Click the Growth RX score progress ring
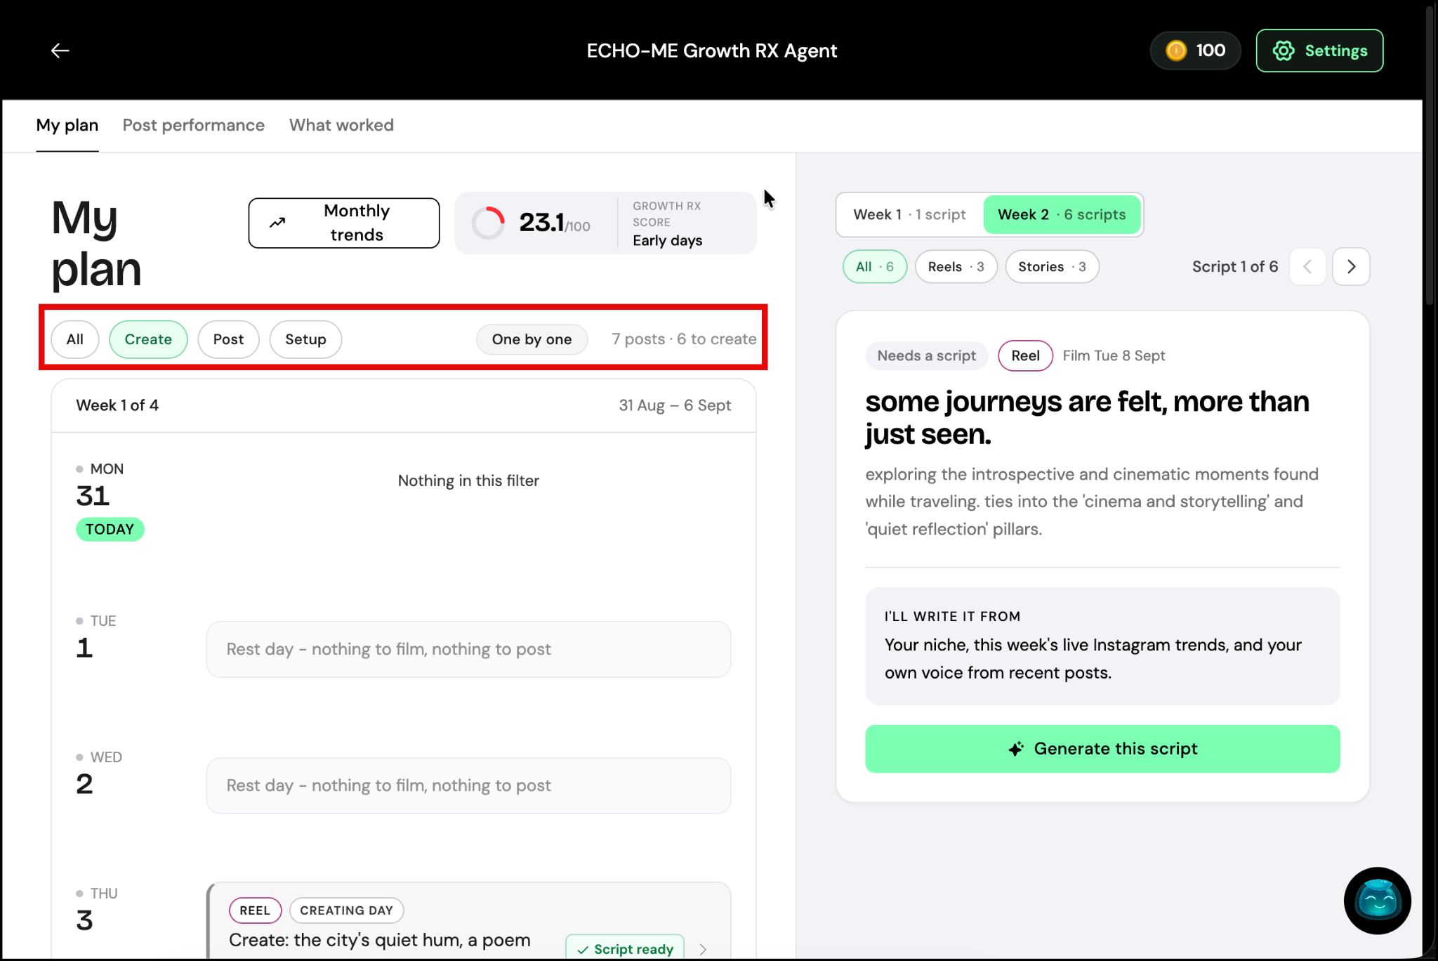The height and width of the screenshot is (961, 1438). 488,223
